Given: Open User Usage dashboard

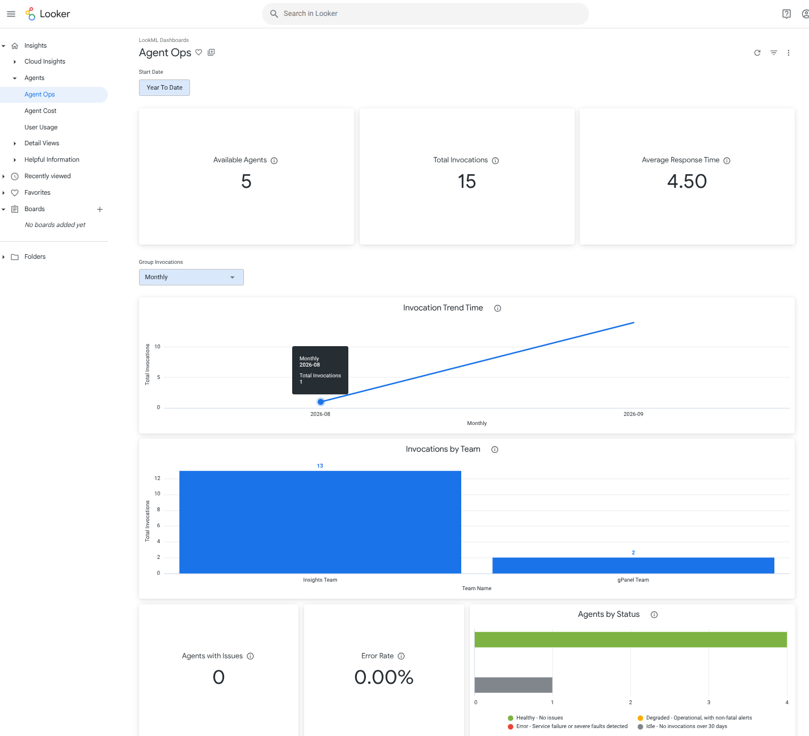Looking at the screenshot, I should click(x=41, y=128).
